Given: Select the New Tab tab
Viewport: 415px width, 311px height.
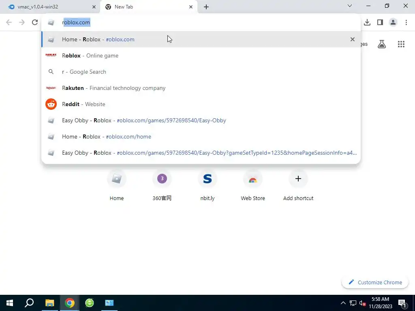Looking at the screenshot, I should click(148, 7).
